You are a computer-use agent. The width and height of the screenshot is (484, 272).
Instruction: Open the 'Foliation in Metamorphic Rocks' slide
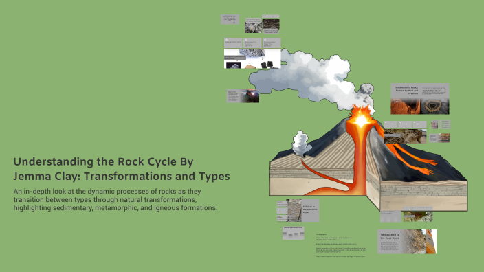[x=298, y=210]
